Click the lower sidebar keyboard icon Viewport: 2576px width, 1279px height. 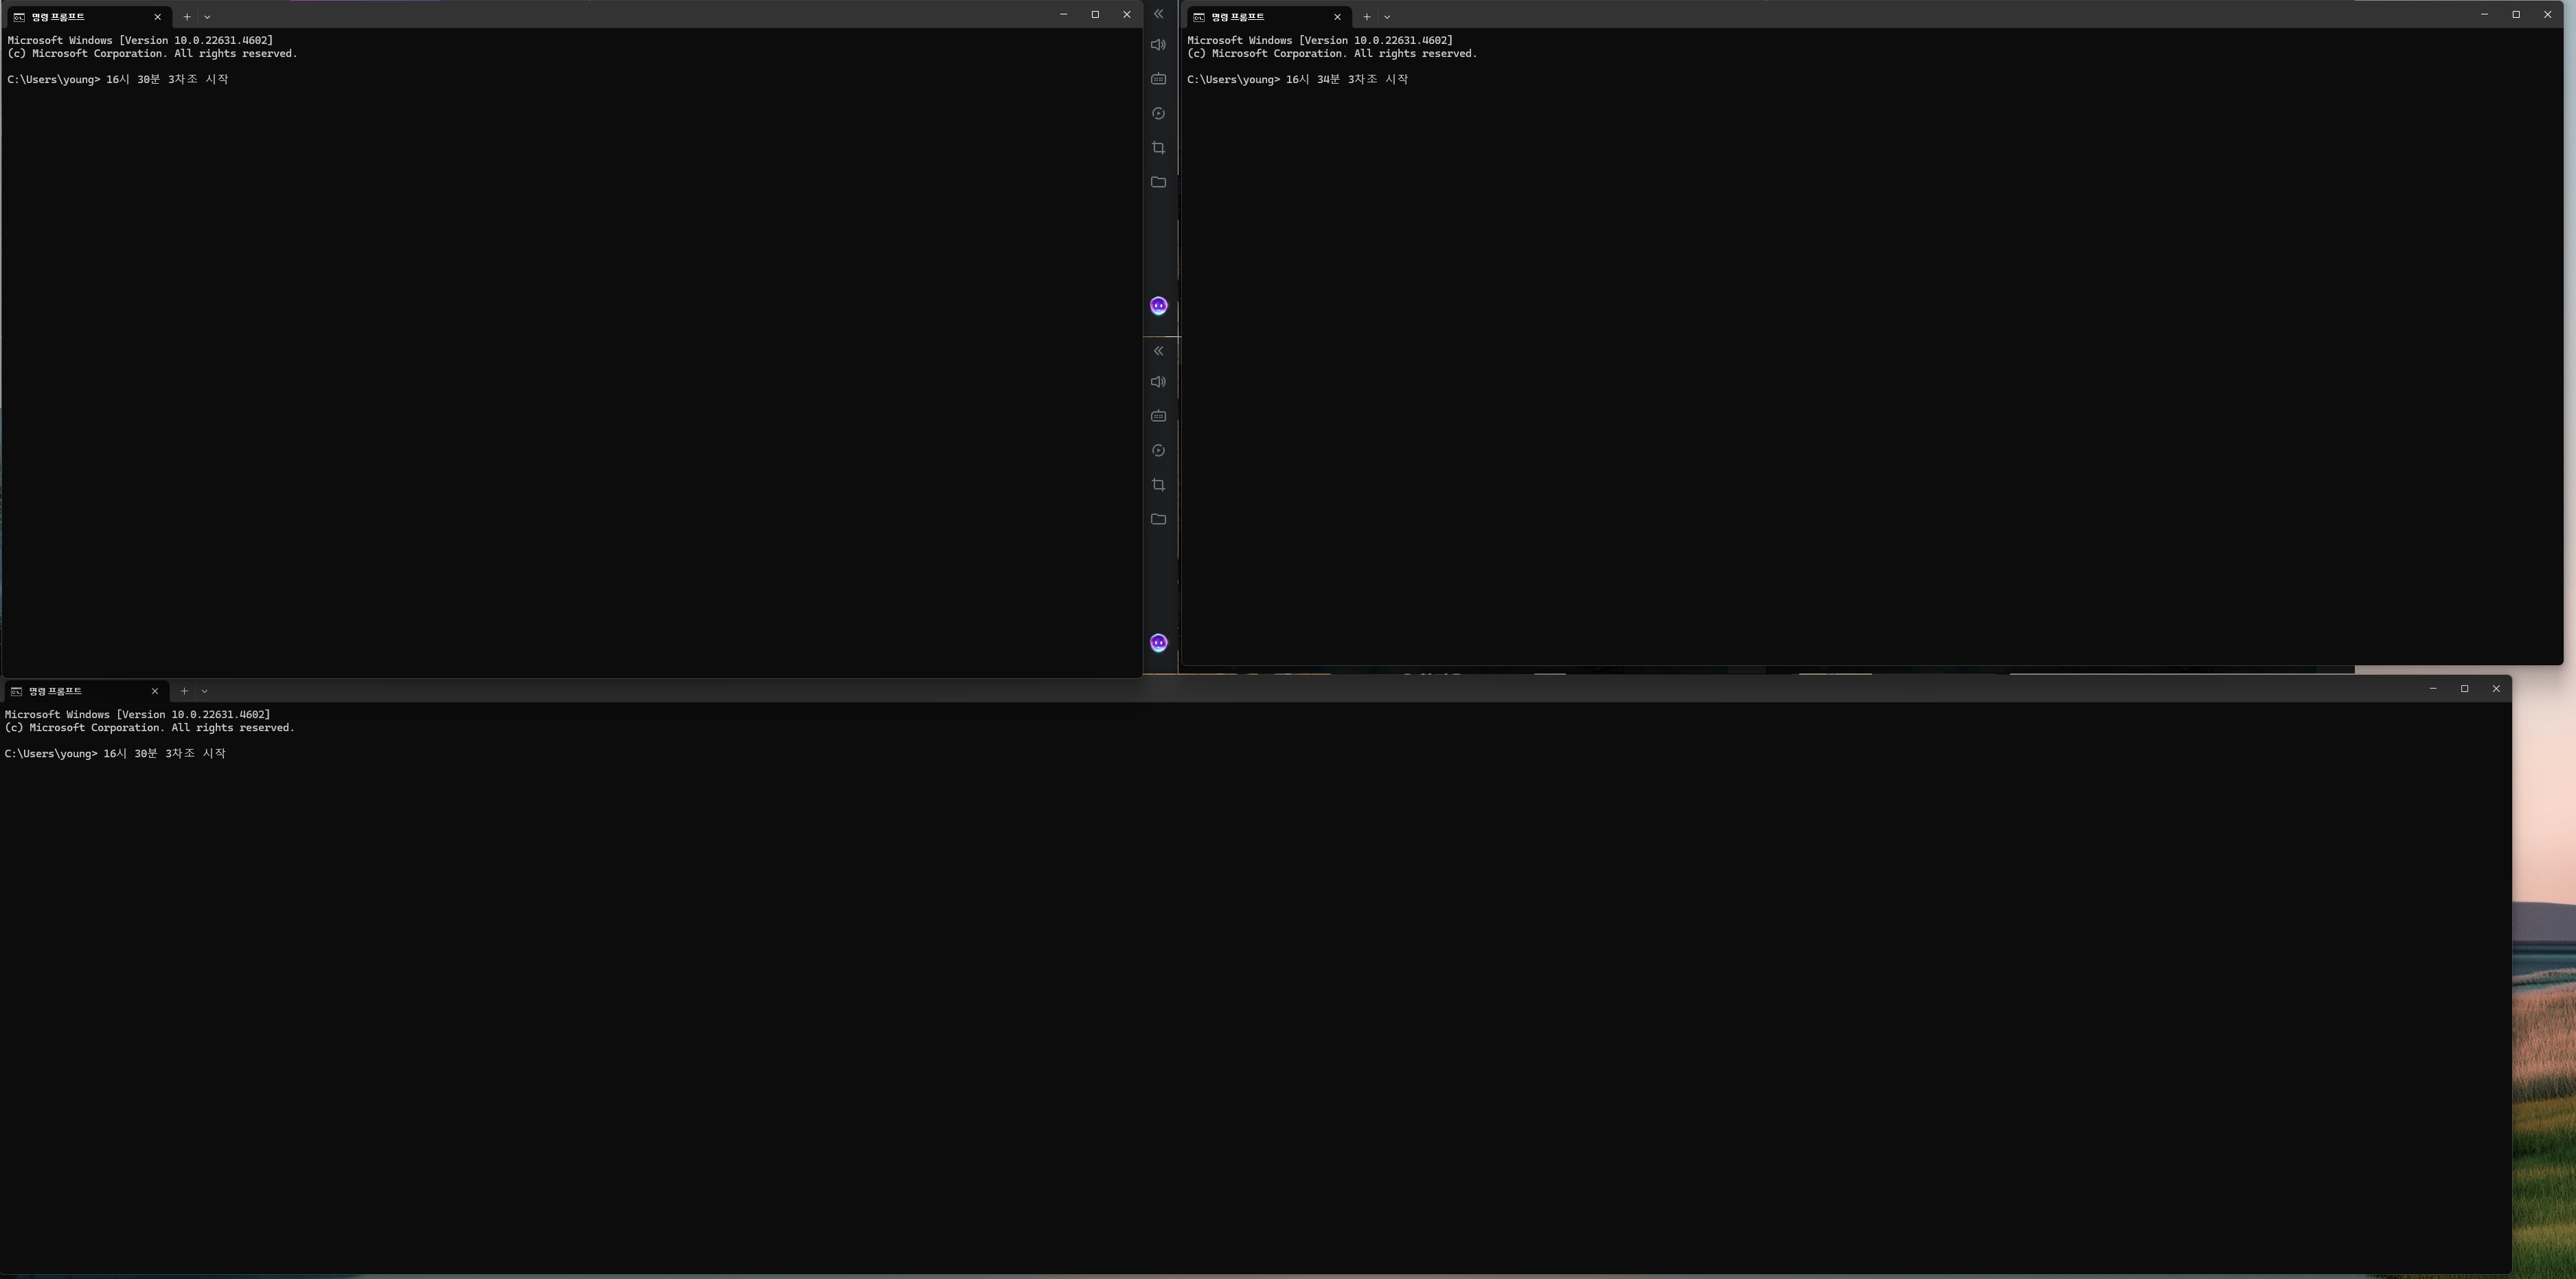1158,416
